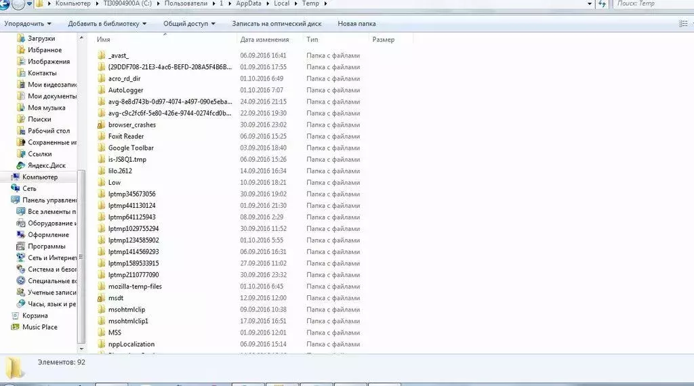Navigate to AppData in breadcrumb
This screenshot has height=386, width=694.
point(248,3)
